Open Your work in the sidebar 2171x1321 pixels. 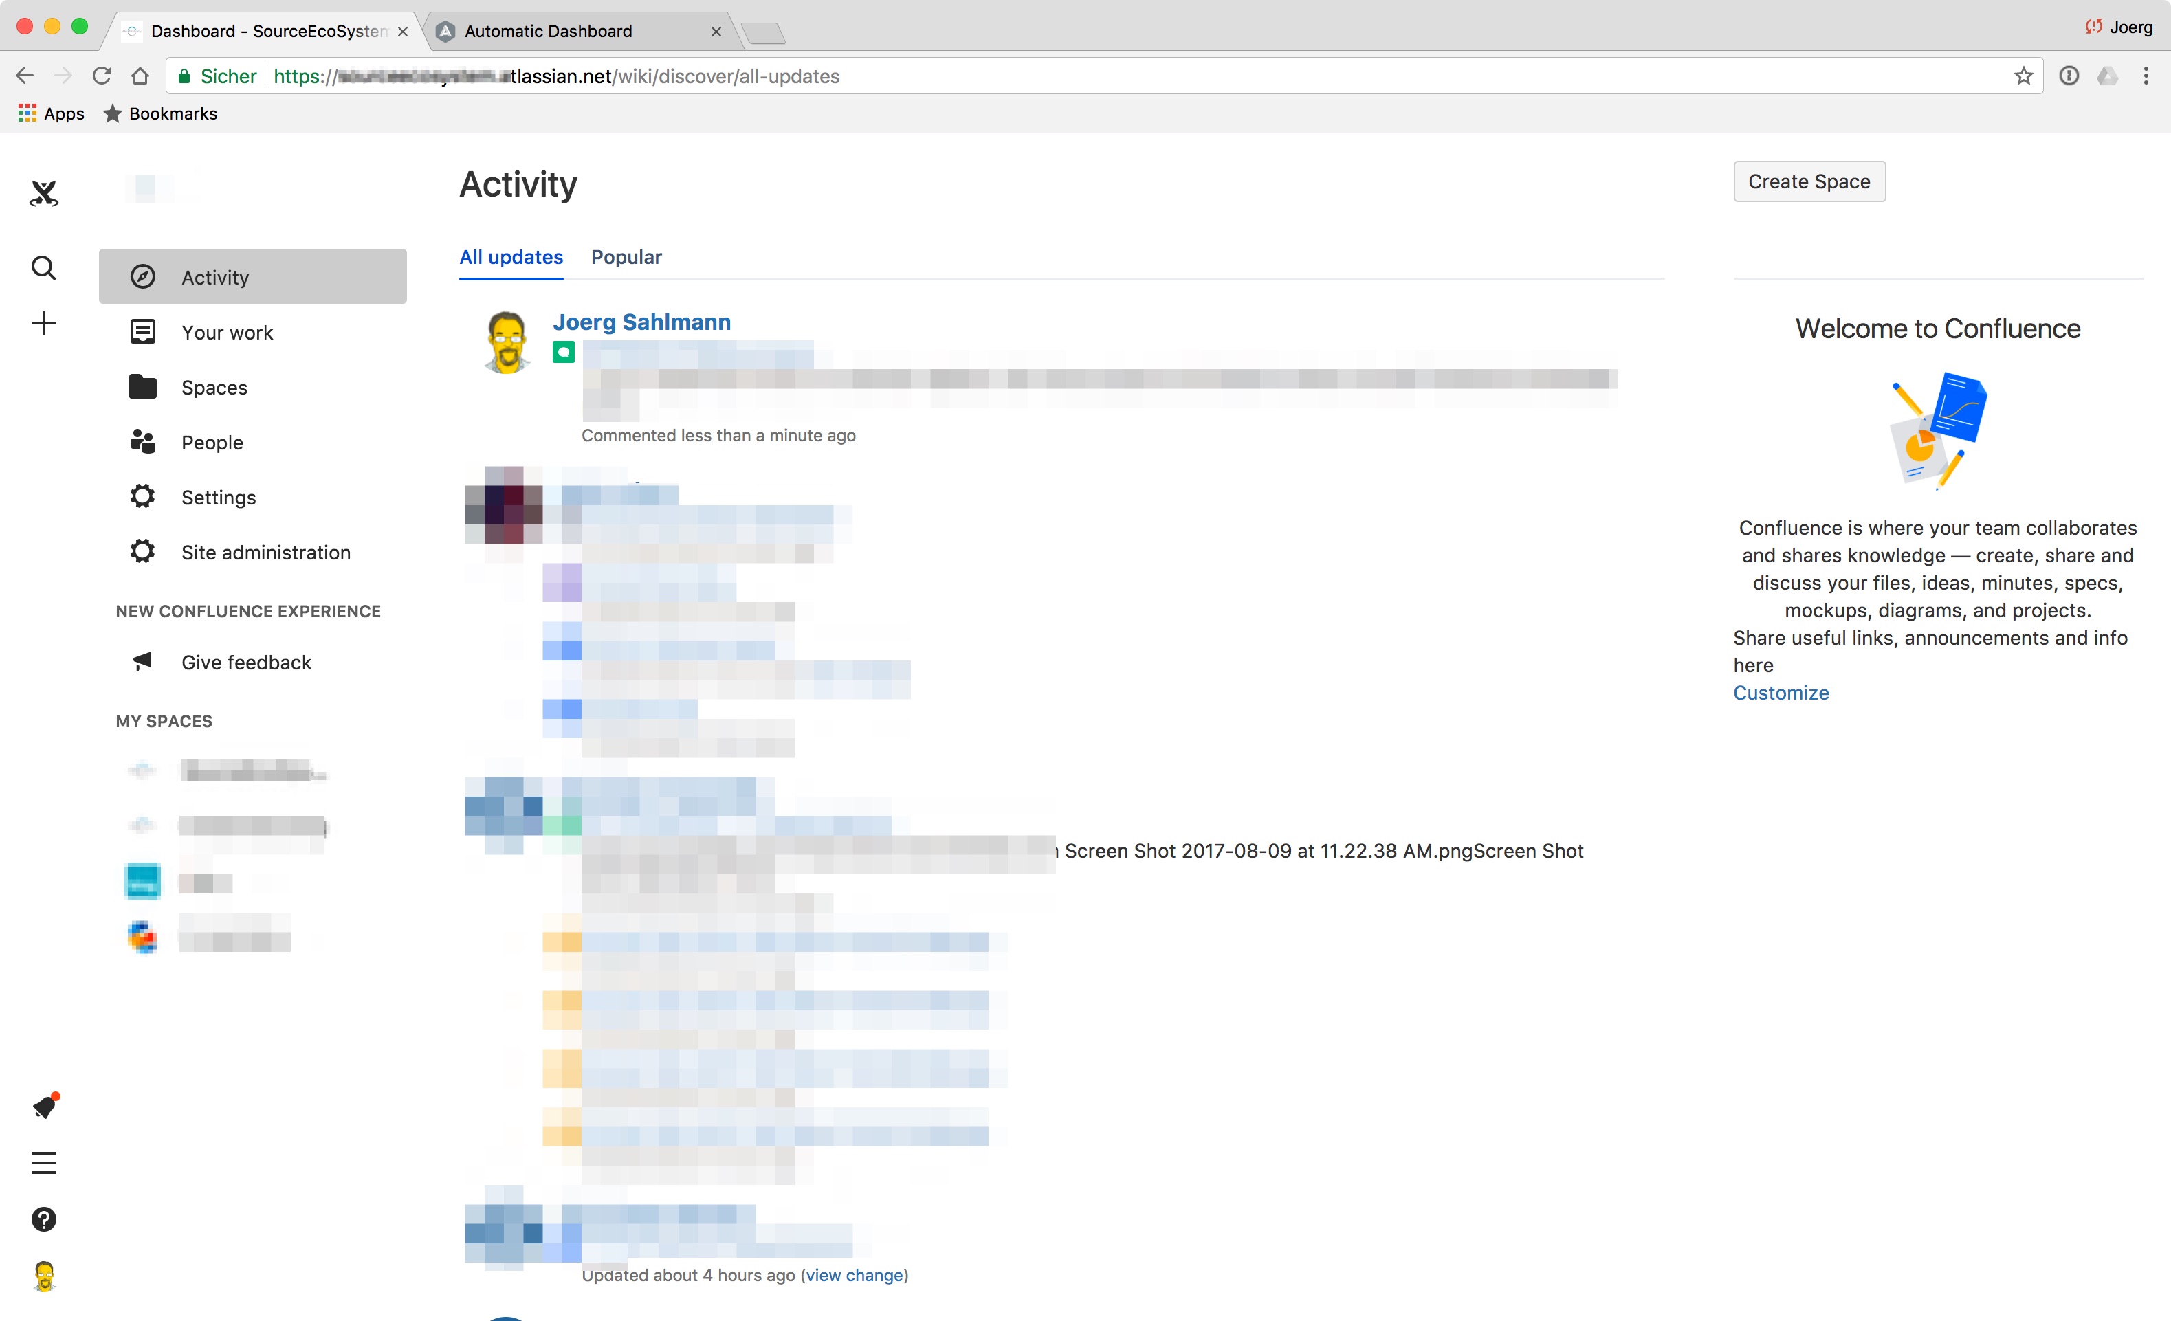(226, 333)
